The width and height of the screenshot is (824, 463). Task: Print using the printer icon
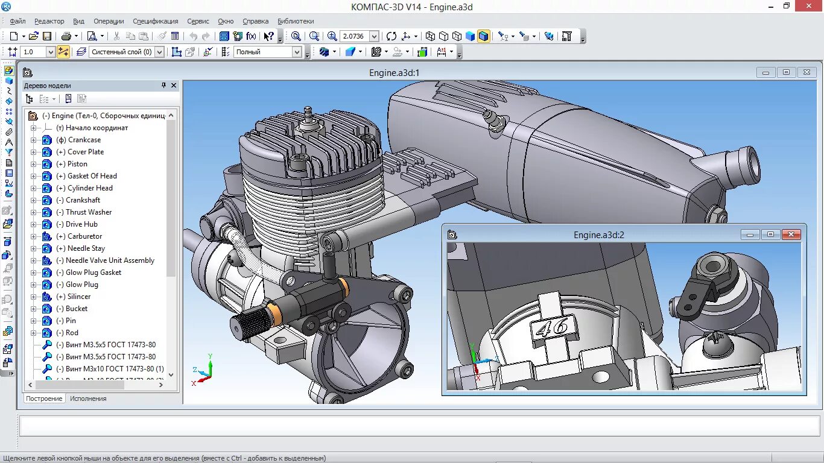[x=66, y=36]
